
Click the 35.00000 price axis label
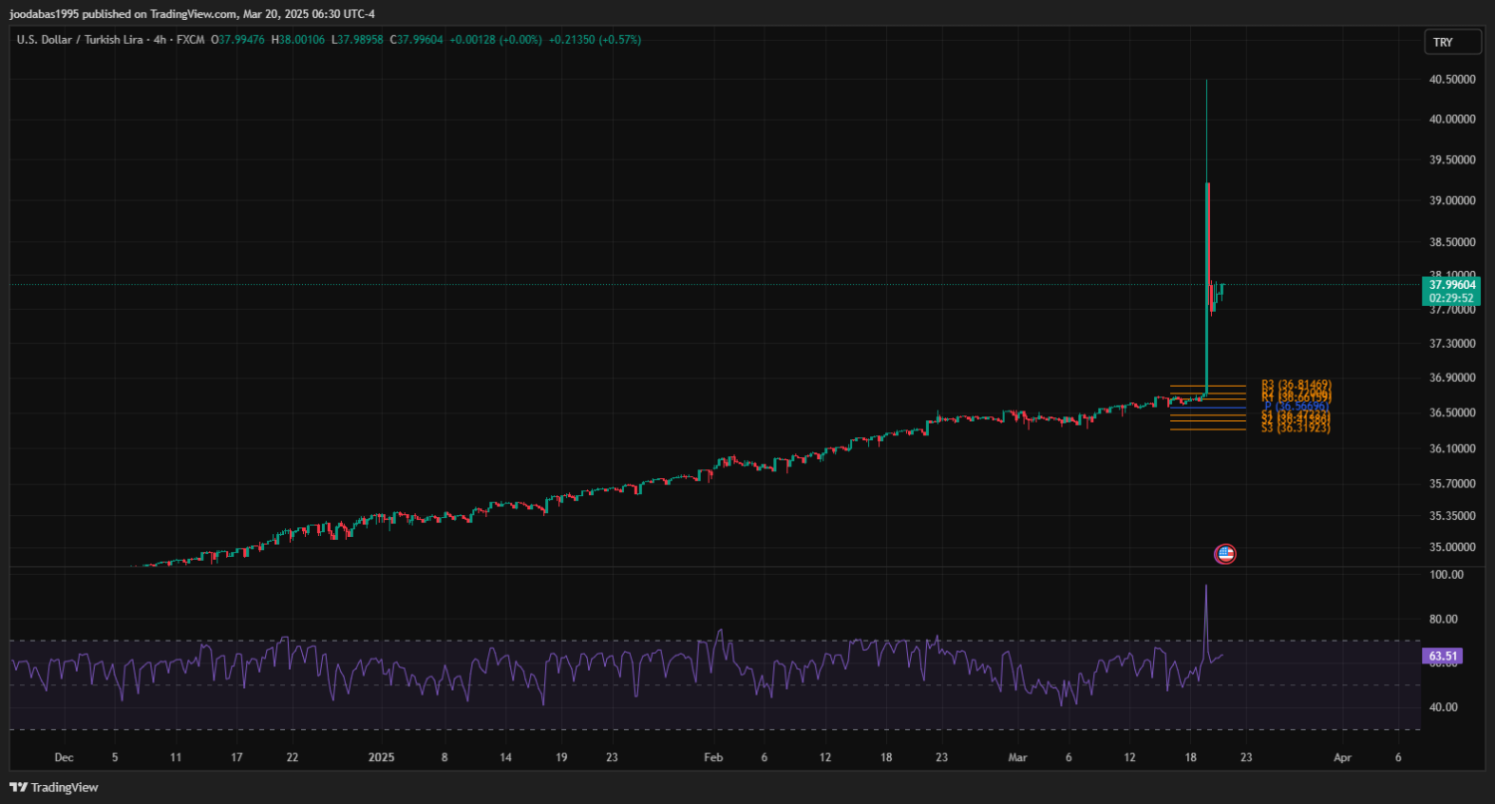click(x=1451, y=547)
